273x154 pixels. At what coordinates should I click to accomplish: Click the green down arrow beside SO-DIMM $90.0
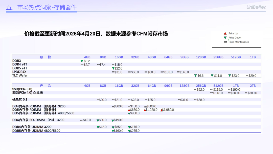98,121
